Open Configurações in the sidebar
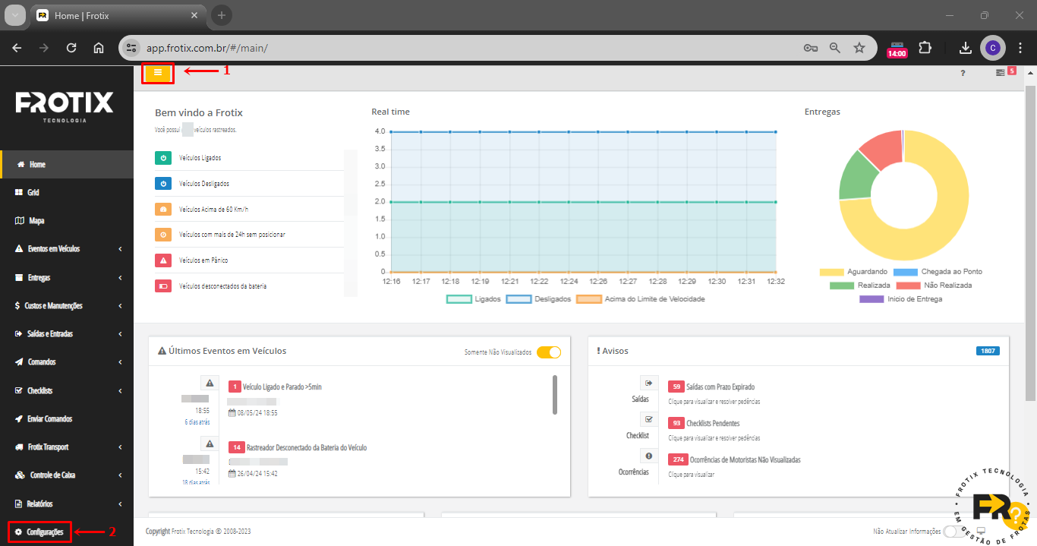 (x=39, y=532)
